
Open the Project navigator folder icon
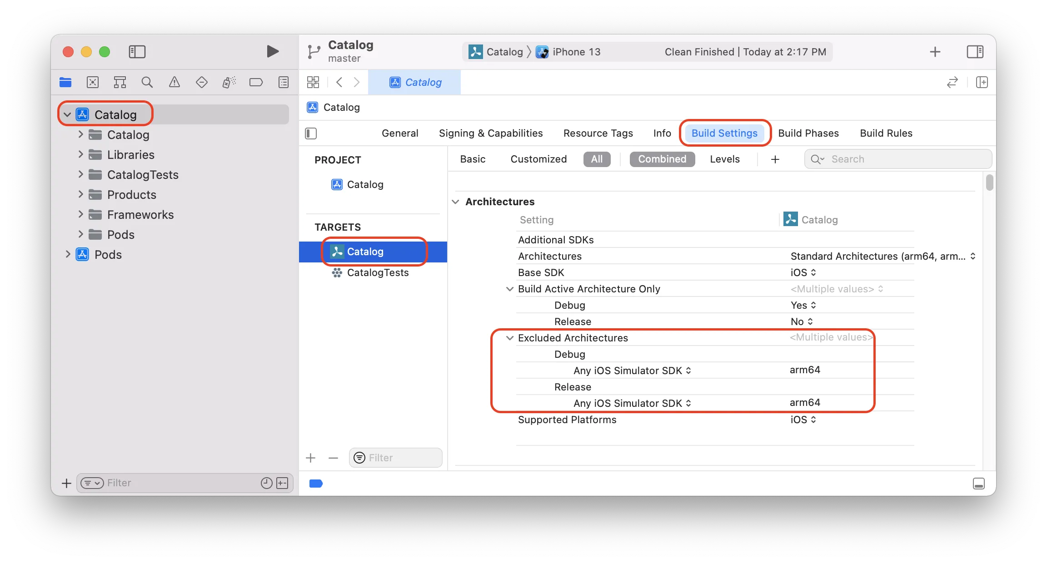65,82
